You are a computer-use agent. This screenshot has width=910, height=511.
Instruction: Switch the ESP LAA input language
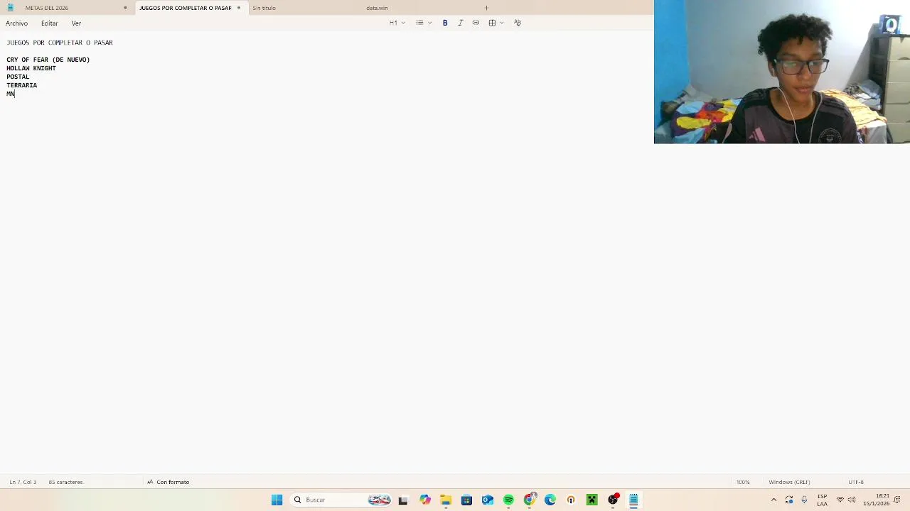click(822, 500)
